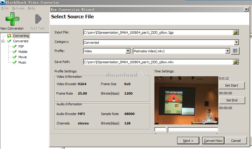The height and width of the screenshot is (149, 252).
Task: Click the slider track right of the thumb
Action: tap(193, 129)
